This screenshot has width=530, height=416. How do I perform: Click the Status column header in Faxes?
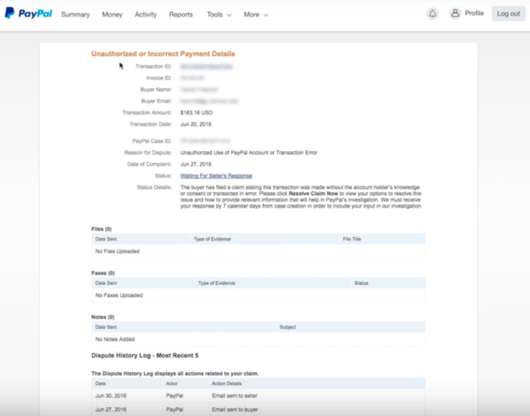[361, 283]
